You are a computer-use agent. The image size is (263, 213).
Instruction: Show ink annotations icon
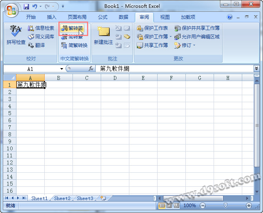pyautogui.click(x=127, y=45)
